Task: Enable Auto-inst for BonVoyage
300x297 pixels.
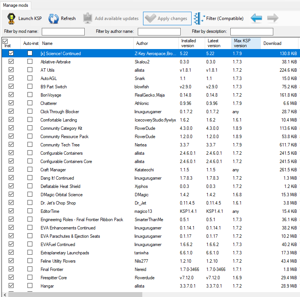Action: pyautogui.click(x=30, y=95)
